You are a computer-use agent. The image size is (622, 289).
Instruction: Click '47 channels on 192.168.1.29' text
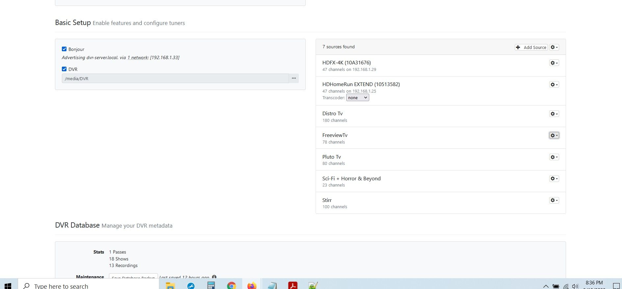349,69
